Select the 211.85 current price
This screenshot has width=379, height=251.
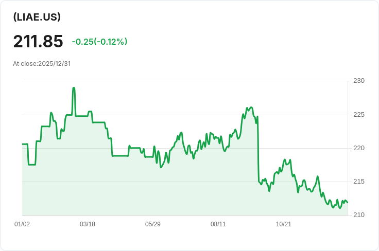point(38,42)
